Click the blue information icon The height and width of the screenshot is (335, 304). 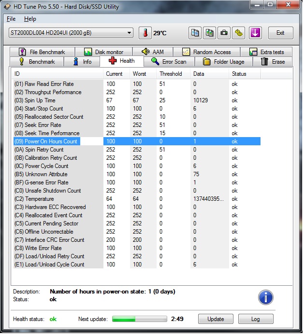point(266,297)
